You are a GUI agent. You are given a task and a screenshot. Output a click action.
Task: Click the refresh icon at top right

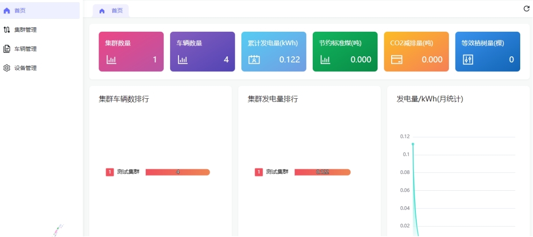pyautogui.click(x=526, y=9)
